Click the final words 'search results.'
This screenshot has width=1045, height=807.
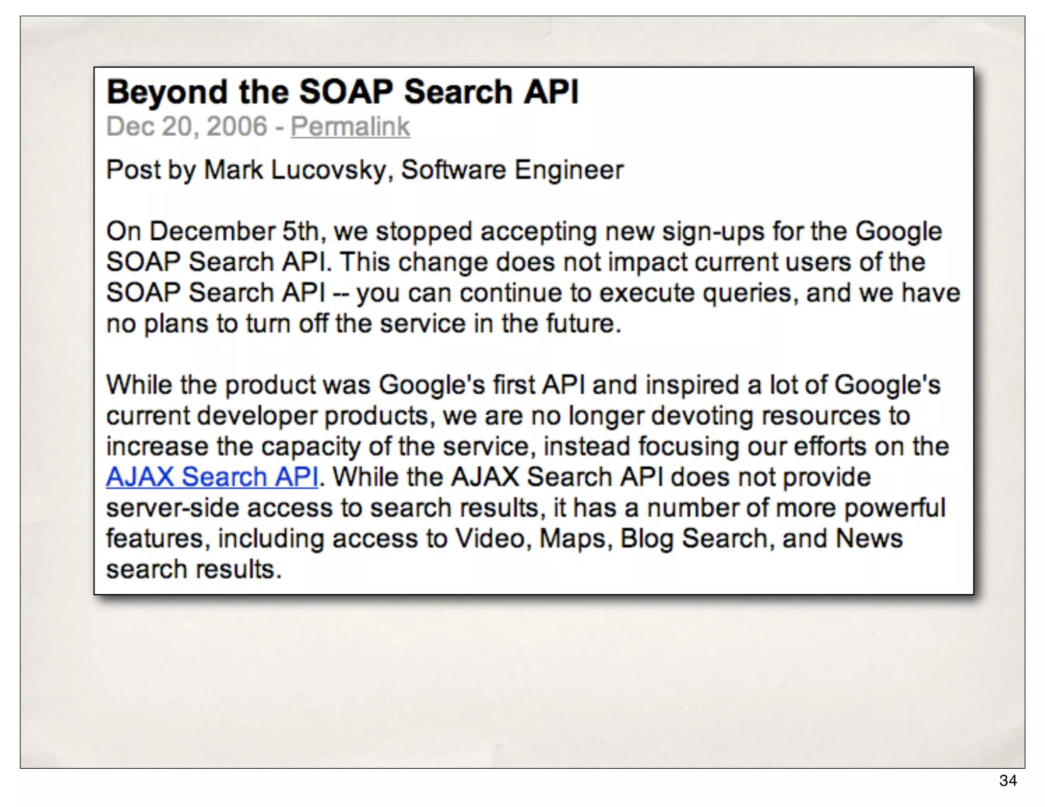[x=194, y=570]
